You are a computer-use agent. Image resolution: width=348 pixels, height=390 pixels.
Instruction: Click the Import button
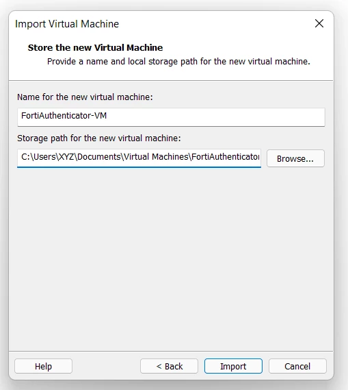233,366
